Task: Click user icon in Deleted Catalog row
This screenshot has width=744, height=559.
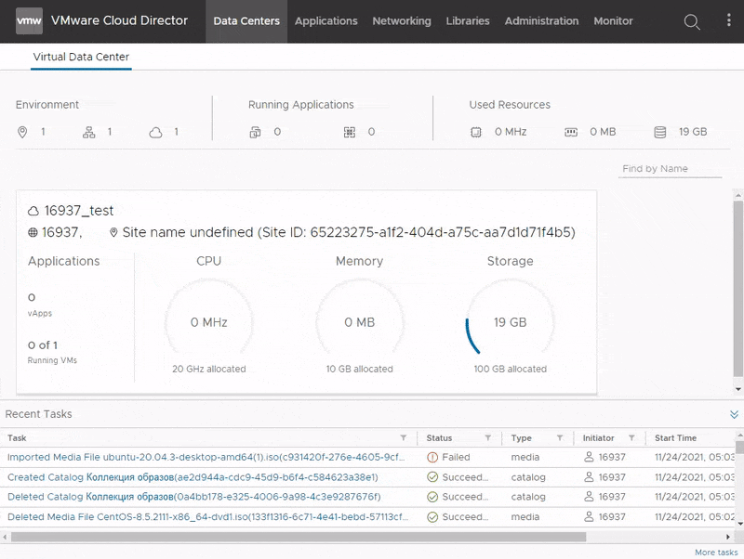Action: click(589, 497)
